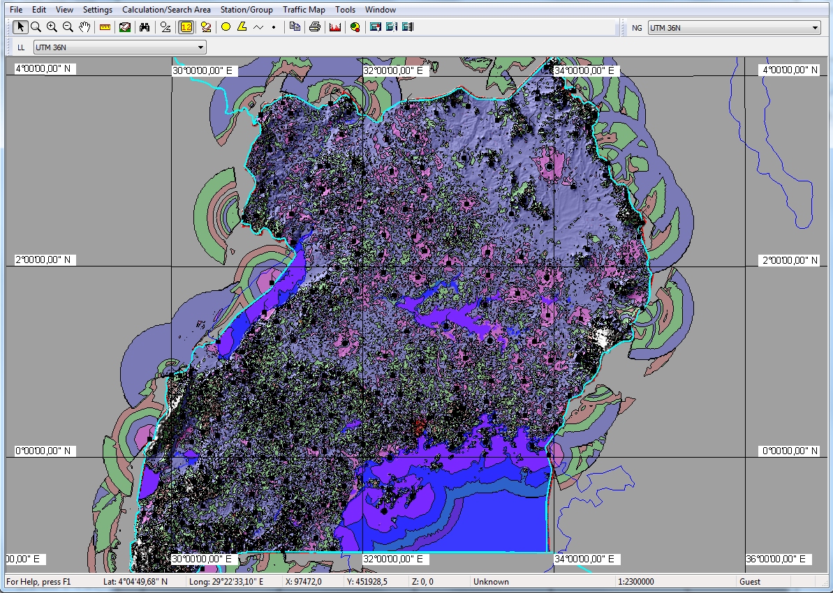Open the Tools menu

pyautogui.click(x=346, y=10)
